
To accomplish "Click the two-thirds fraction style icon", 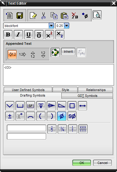I will 52,129.
